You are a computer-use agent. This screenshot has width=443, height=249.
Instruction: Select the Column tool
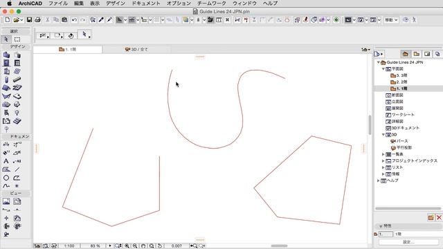tap(6, 80)
